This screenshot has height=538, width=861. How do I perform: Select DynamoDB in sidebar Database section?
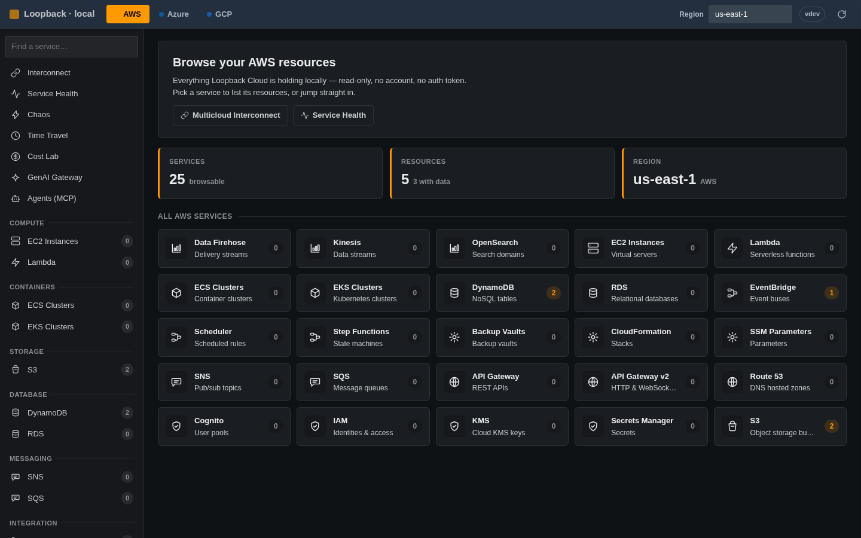(72, 413)
